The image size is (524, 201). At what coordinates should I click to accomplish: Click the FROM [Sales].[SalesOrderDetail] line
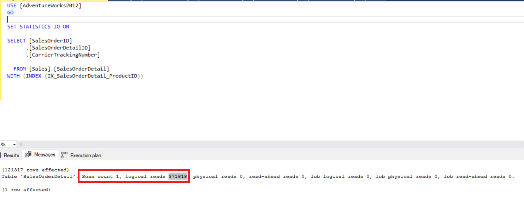61,69
